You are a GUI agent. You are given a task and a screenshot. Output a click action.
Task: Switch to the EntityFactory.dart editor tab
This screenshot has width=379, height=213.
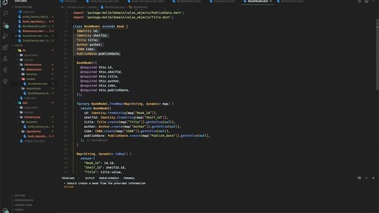pyautogui.click(x=290, y=1)
